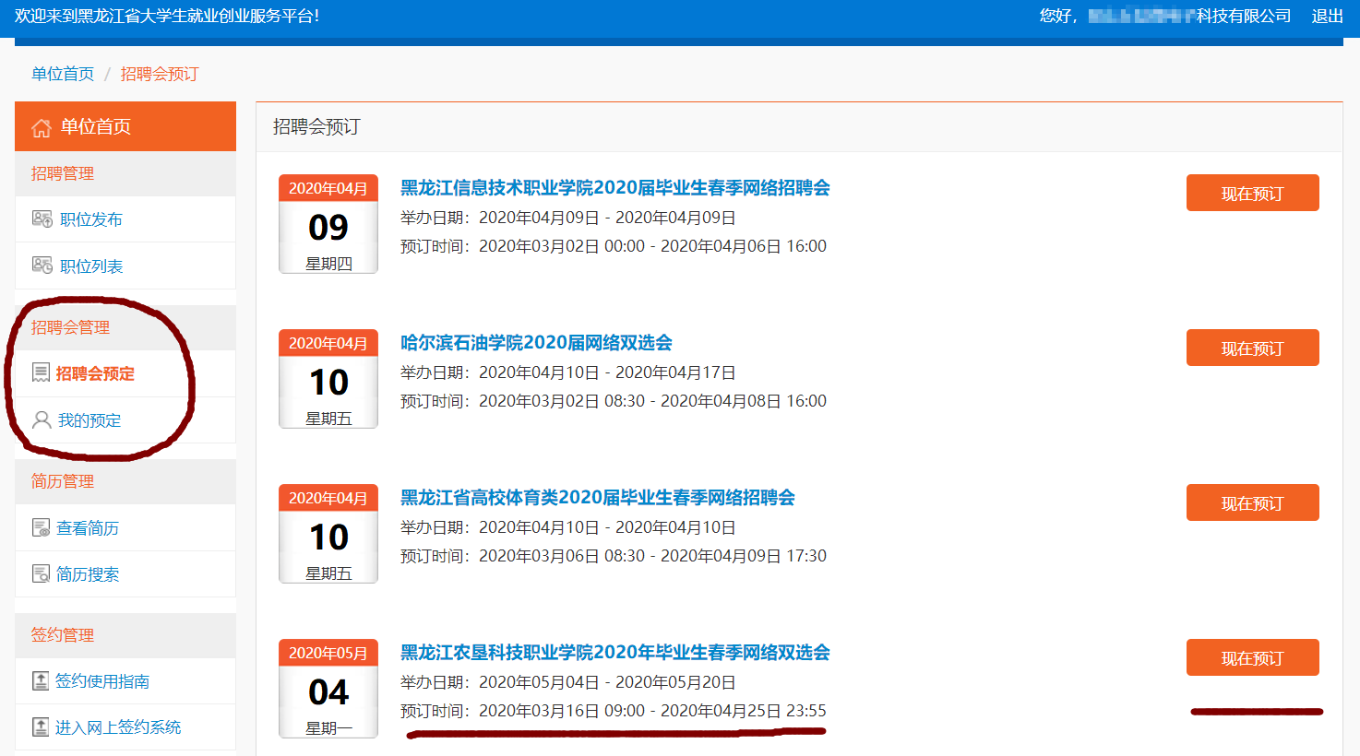This screenshot has width=1360, height=756.
Task: Open 黑龙江信息技术职业学院 recruitment fair title
Action: (x=614, y=188)
